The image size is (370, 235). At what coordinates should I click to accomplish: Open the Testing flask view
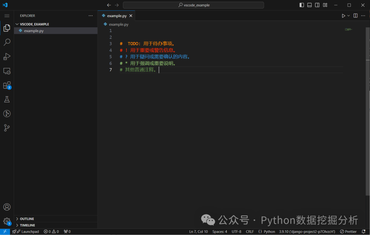pos(7,99)
